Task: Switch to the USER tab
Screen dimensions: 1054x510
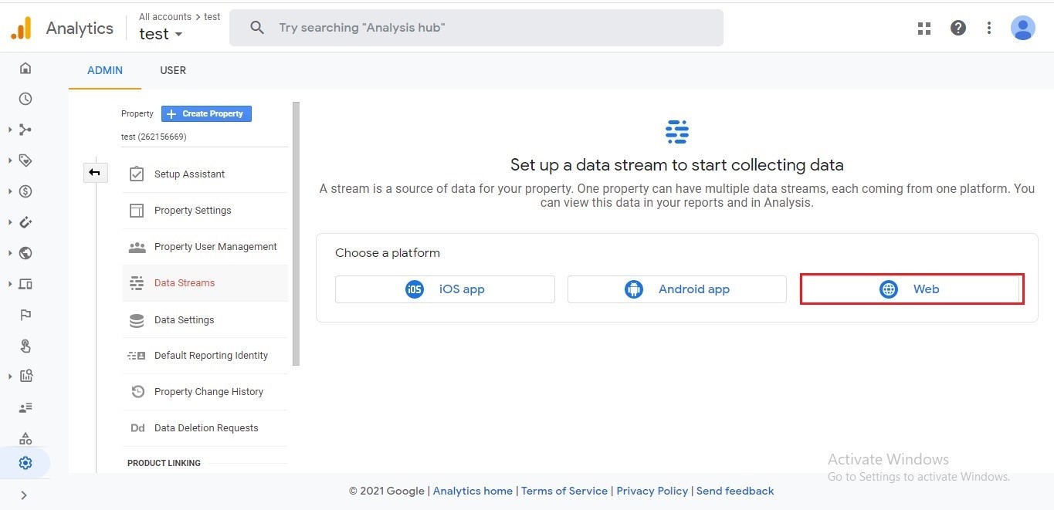Action: [x=173, y=70]
